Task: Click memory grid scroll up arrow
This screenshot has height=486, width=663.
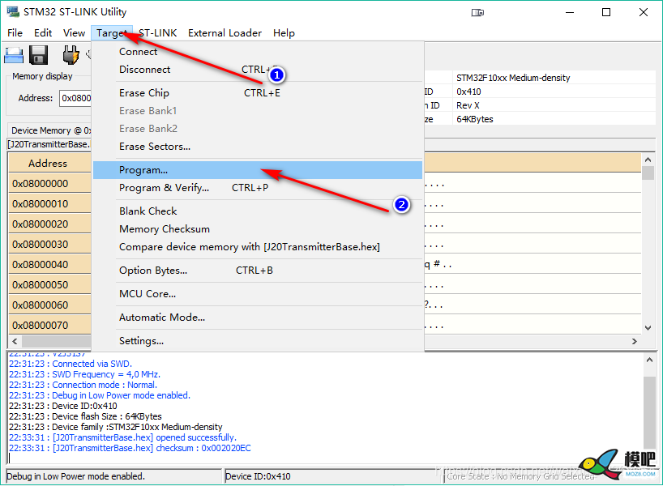Action: [648, 160]
